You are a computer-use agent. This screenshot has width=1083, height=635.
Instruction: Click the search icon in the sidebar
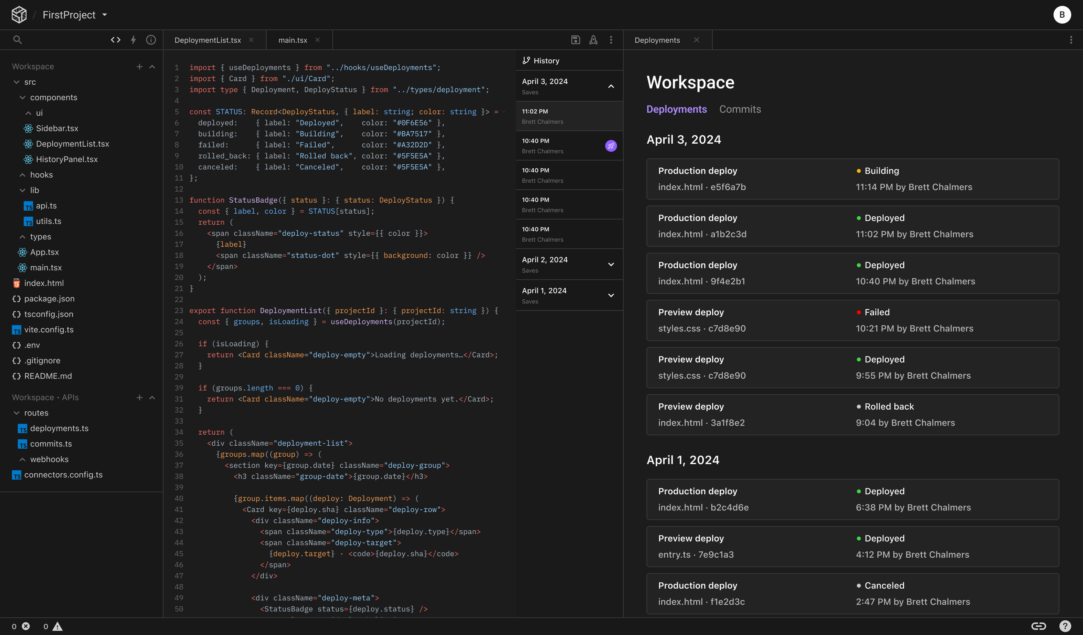tap(17, 39)
